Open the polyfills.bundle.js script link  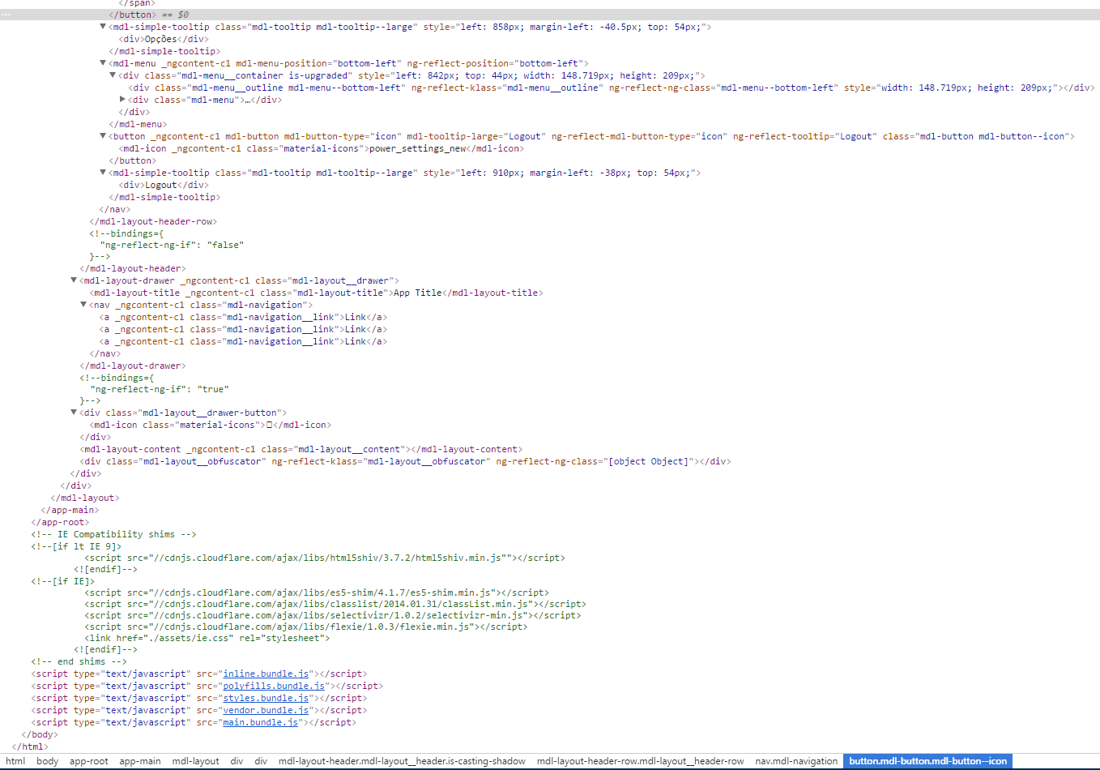click(x=274, y=686)
